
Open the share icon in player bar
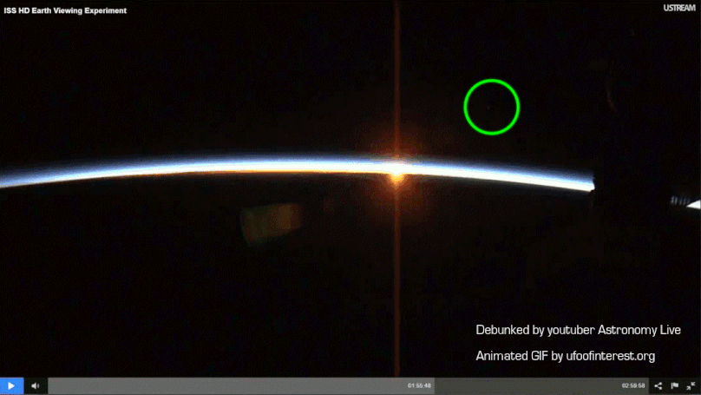click(658, 385)
